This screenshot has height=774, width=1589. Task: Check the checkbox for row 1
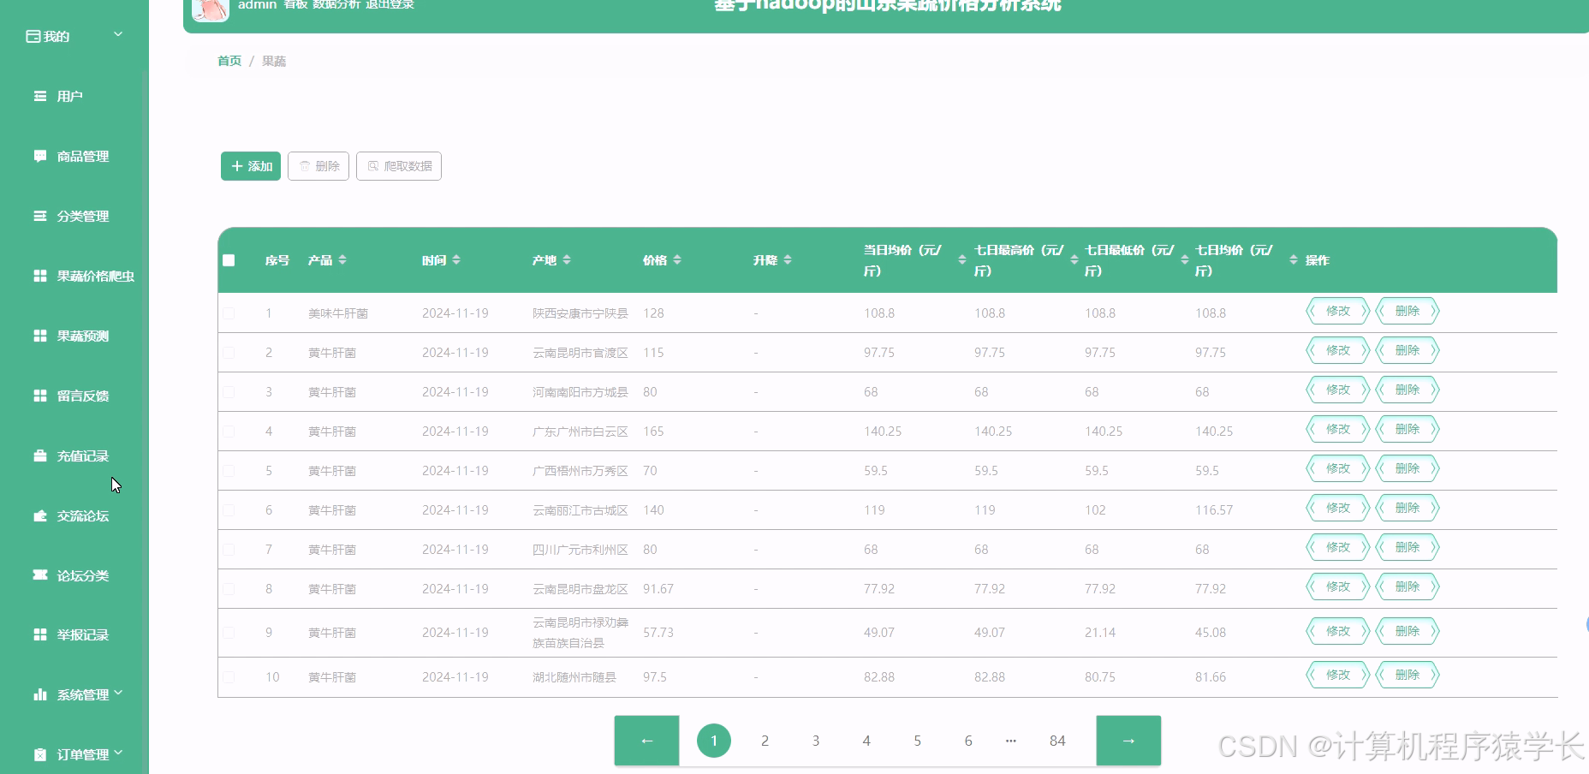[229, 313]
